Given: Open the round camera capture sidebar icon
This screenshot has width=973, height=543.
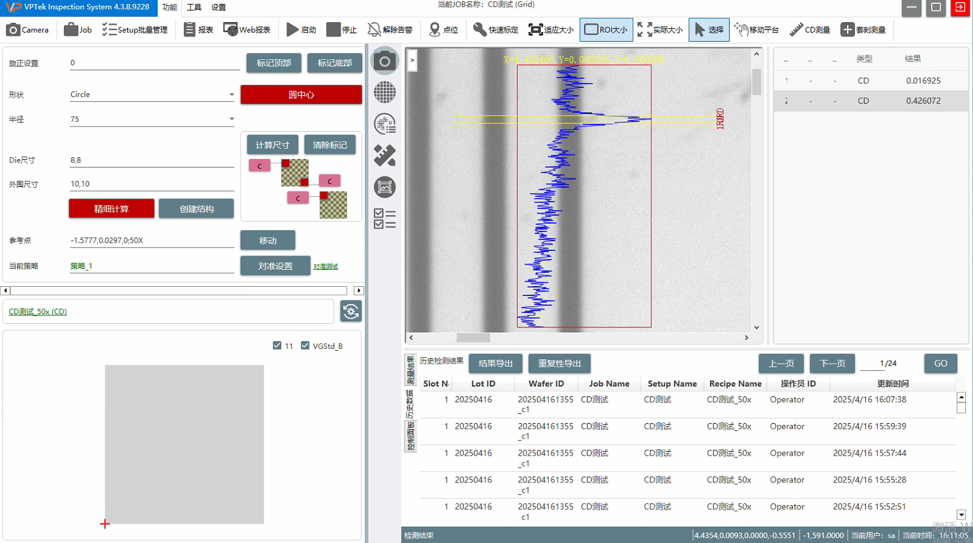Looking at the screenshot, I should (384, 61).
